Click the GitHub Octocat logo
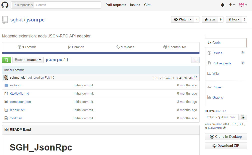The image size is (252, 155). click(x=5, y=5)
